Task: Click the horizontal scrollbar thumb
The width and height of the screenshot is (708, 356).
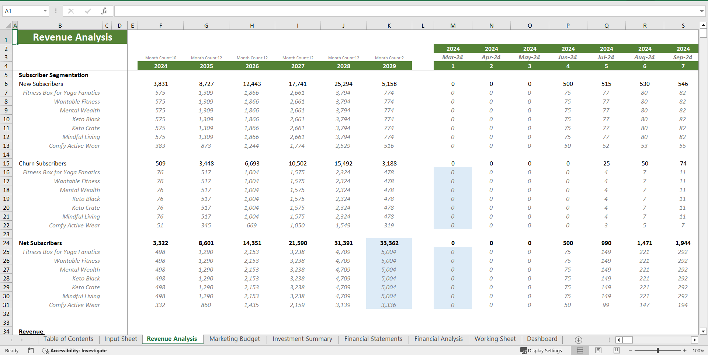Action: [628, 340]
